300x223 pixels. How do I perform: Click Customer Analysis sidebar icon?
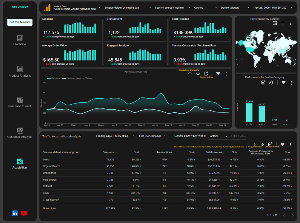pos(20,131)
